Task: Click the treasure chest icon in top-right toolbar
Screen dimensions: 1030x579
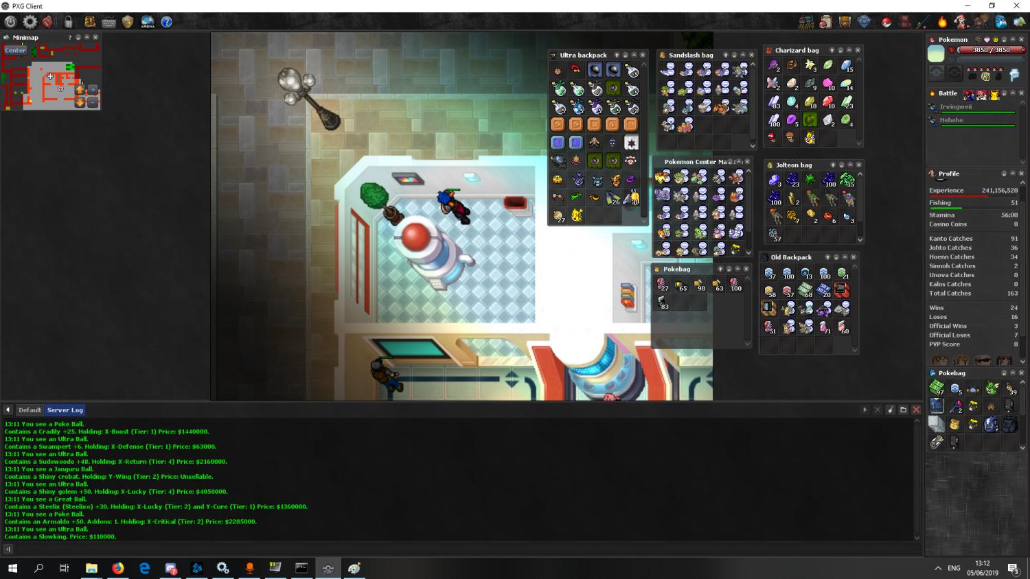Action: (x=845, y=22)
